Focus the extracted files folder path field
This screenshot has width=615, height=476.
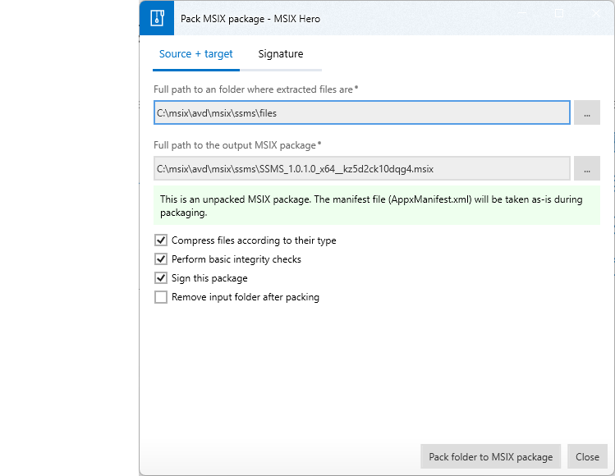[x=361, y=113]
